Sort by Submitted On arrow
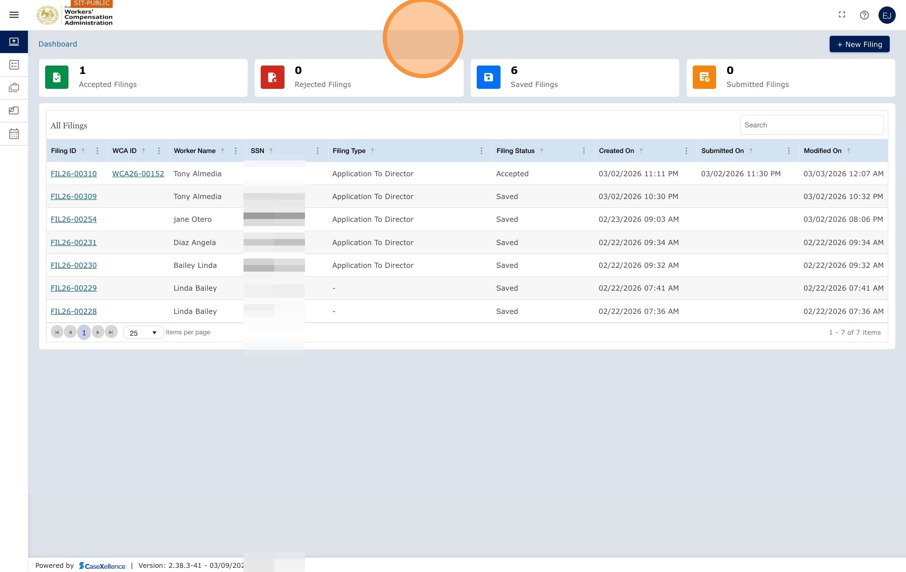The image size is (906, 572). point(750,151)
